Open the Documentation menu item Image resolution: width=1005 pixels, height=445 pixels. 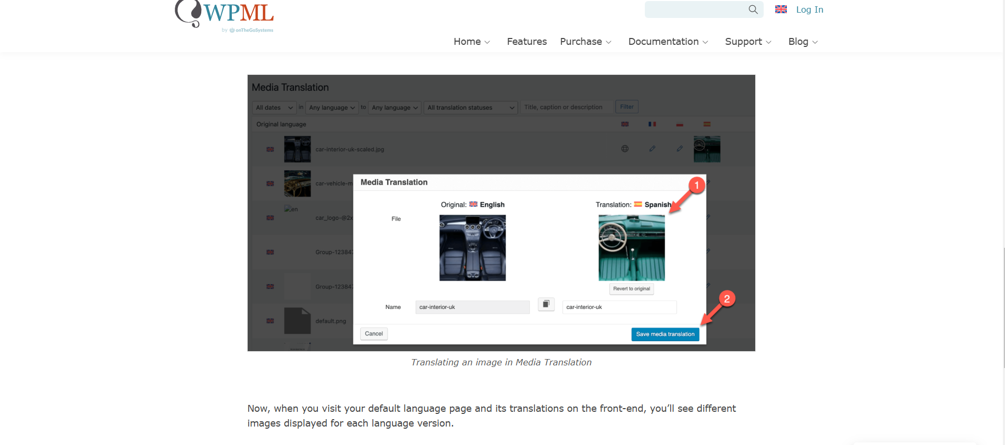663,42
